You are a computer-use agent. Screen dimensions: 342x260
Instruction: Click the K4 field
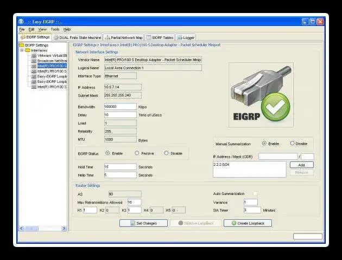click(x=156, y=210)
